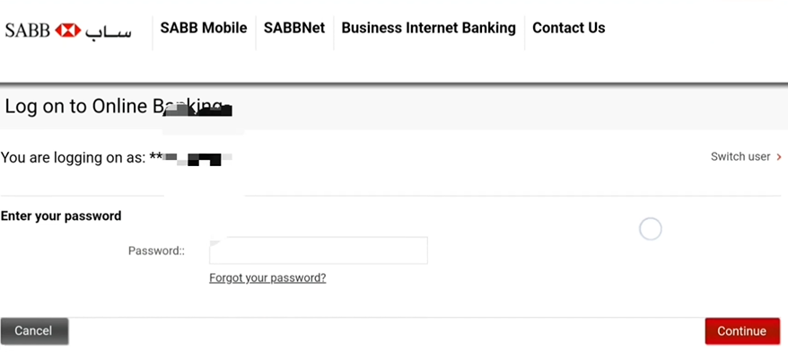Screen dimensions: 788x352
Task: Focus the Password input field
Action: 319,251
